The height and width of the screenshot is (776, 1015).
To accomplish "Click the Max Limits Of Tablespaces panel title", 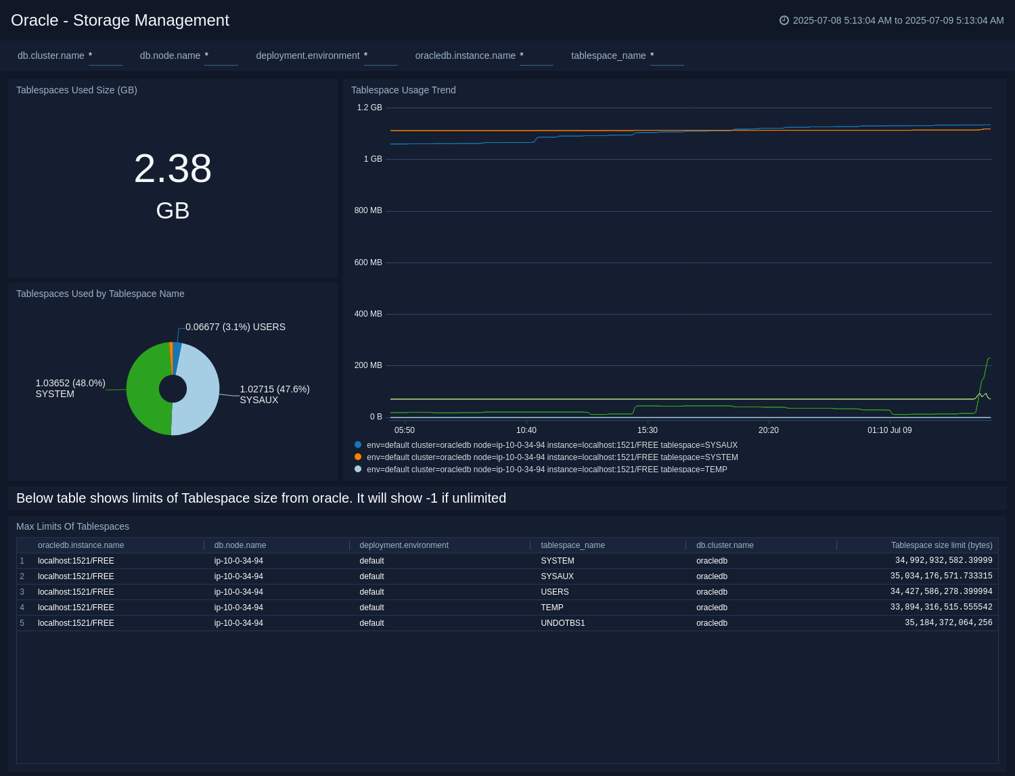I will click(72, 526).
